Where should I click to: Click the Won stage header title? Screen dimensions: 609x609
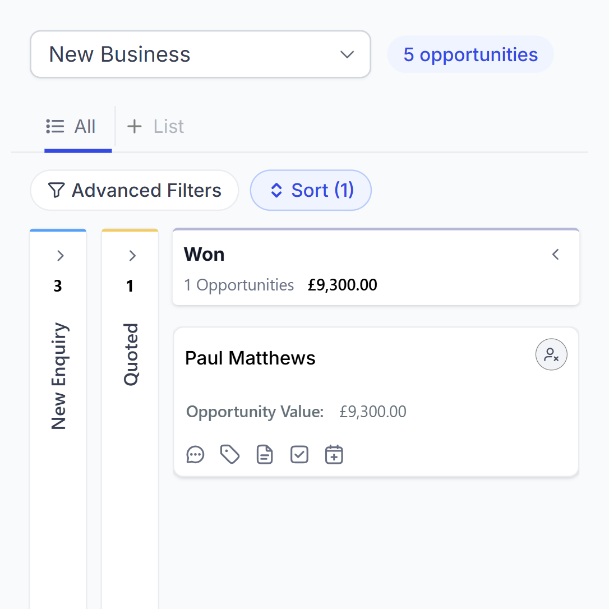(204, 255)
